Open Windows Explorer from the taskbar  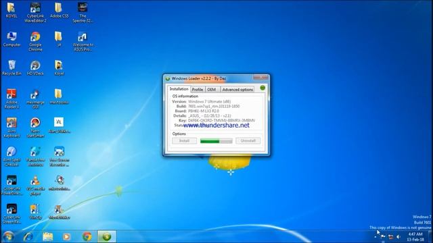(47, 236)
